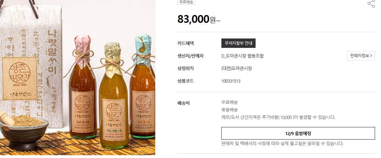Click the product code 100331513

(x=231, y=81)
